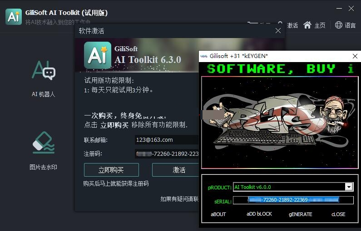The width and height of the screenshot is (361, 231).
Task: Click the keygen window title icon
Action: (x=204, y=56)
